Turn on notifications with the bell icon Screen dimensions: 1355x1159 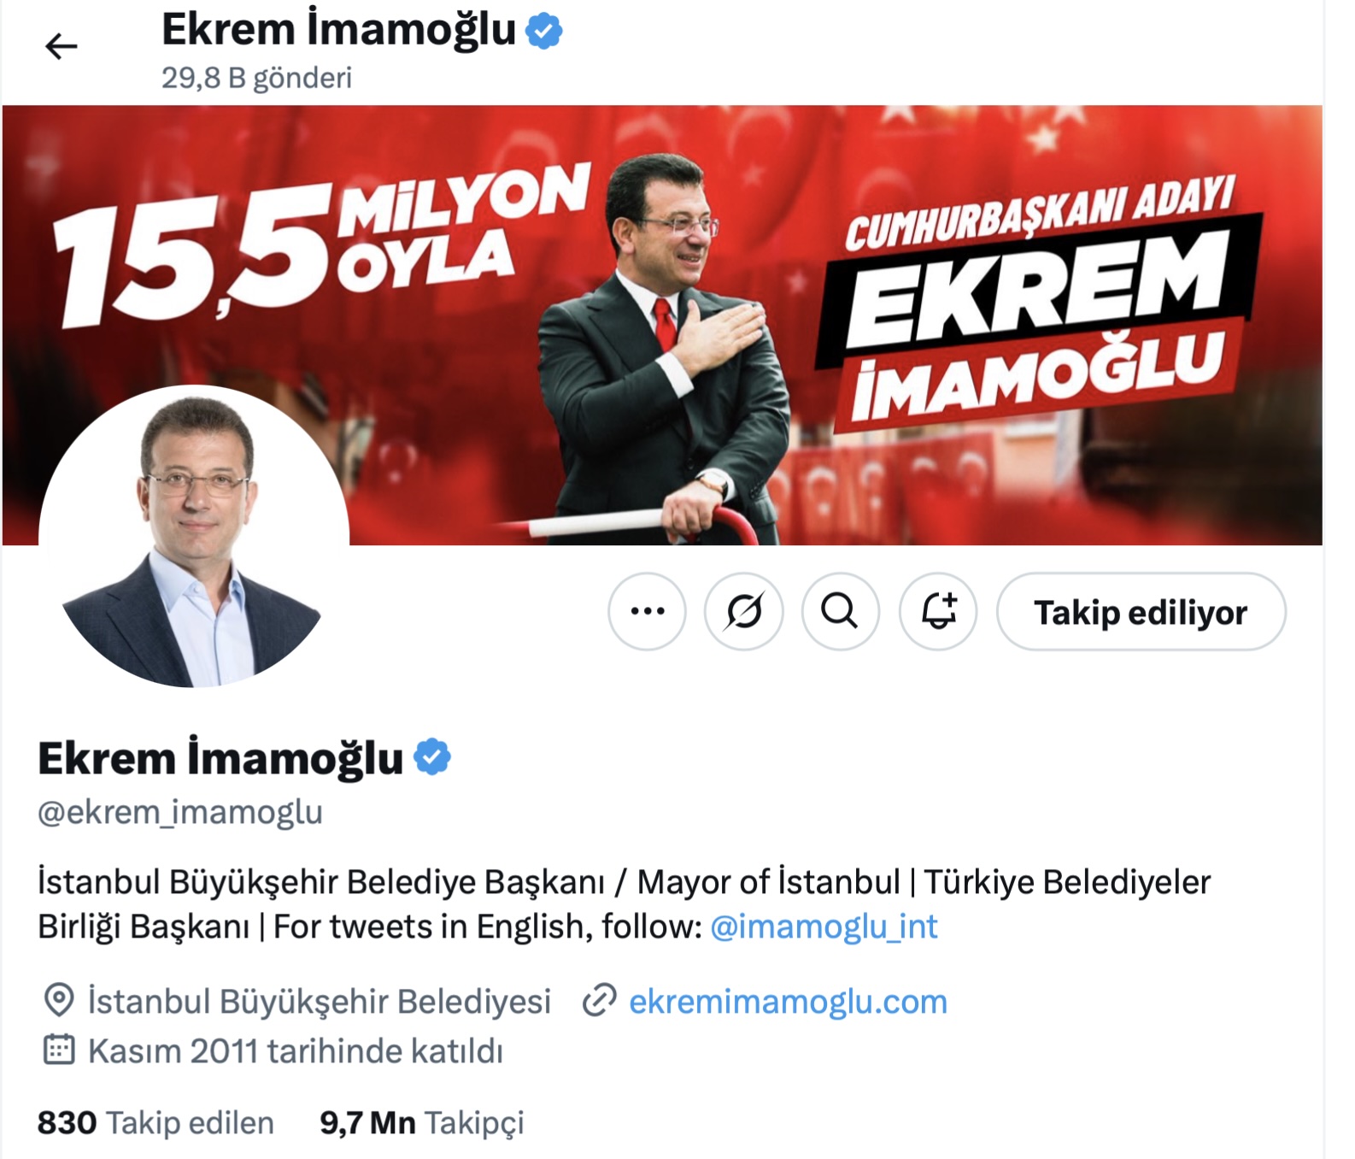pyautogui.click(x=937, y=611)
